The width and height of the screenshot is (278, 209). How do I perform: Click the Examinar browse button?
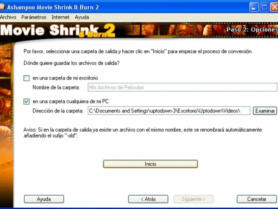[x=265, y=111]
